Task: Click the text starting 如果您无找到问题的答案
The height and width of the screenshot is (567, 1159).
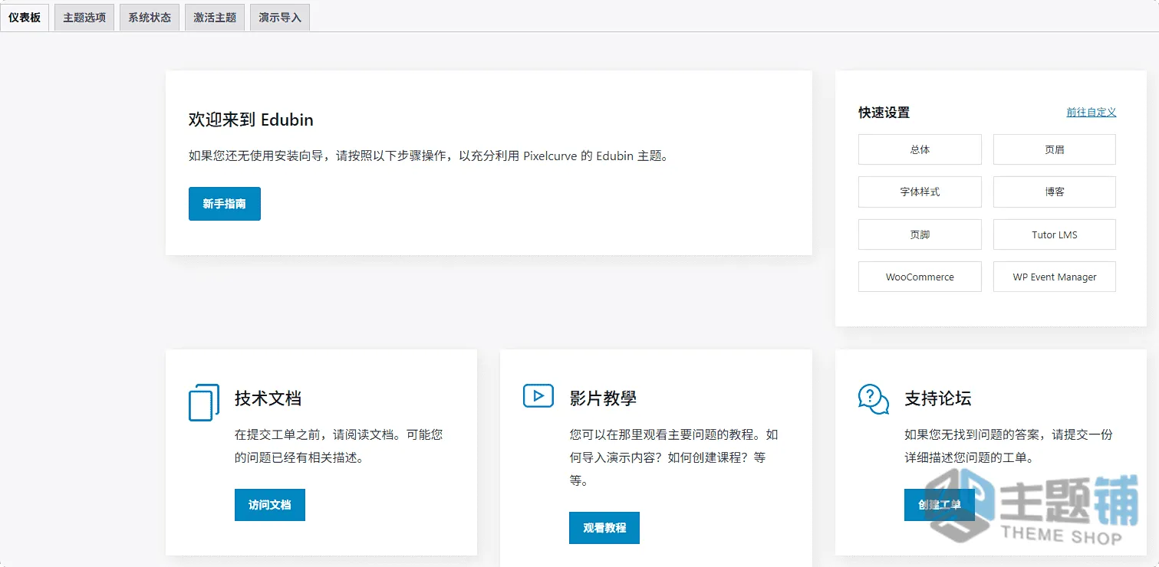Action: pos(1009,446)
